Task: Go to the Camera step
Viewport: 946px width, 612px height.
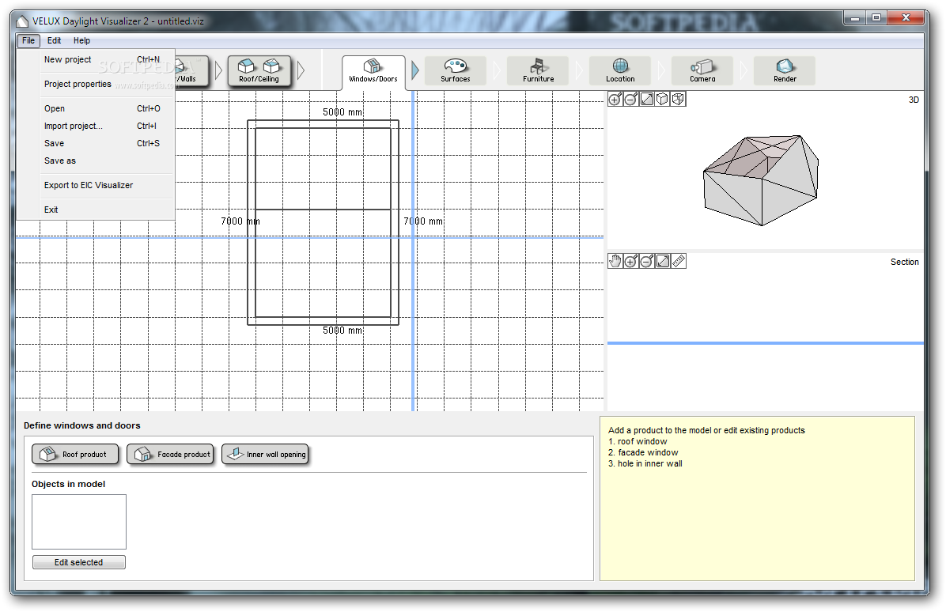Action: [702, 71]
